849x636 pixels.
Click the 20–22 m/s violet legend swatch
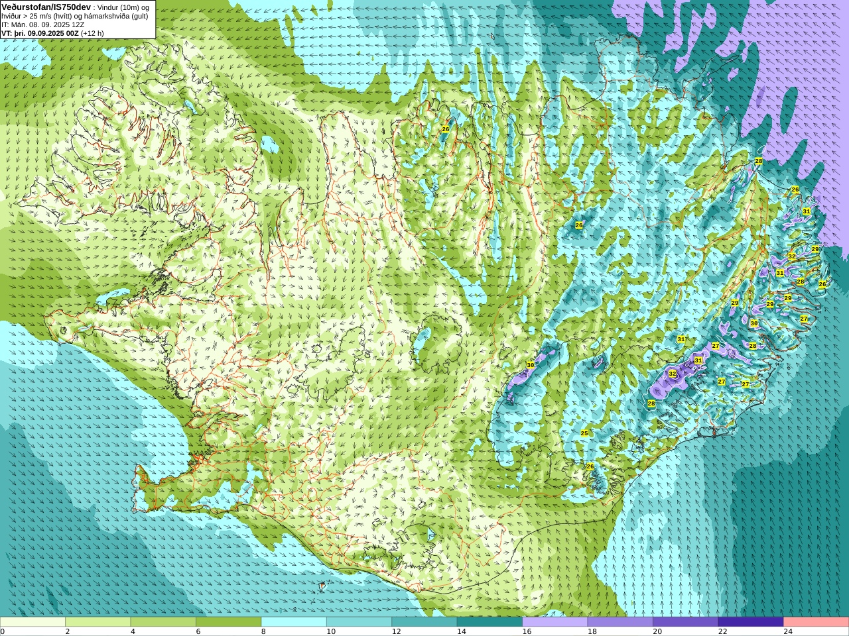[x=686, y=622]
